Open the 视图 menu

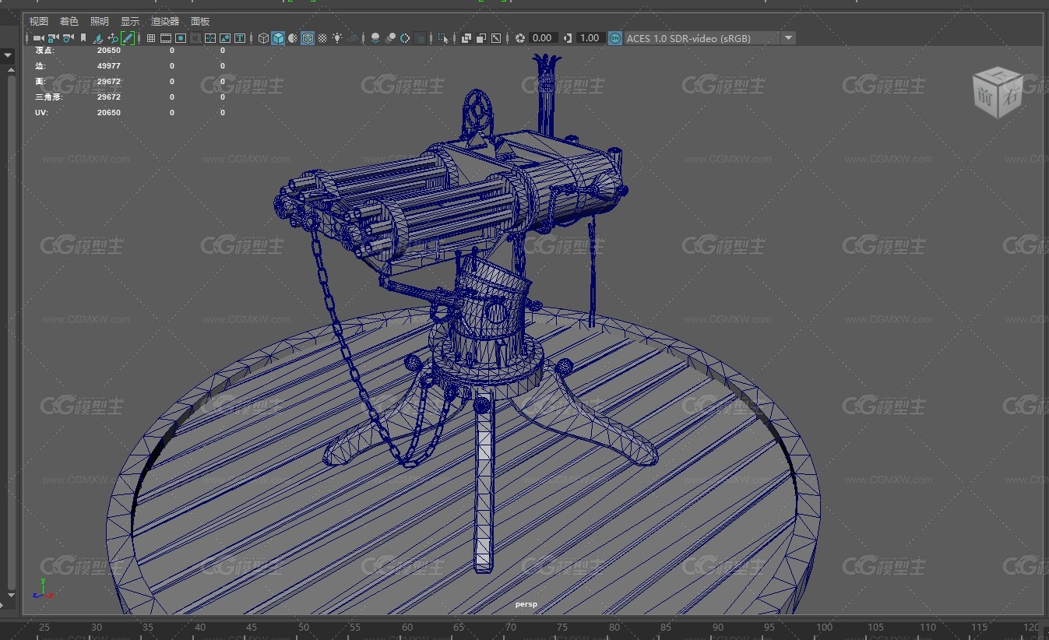click(38, 22)
